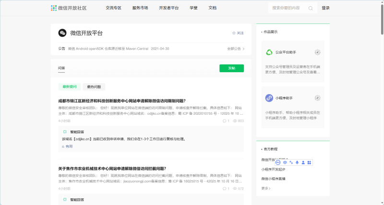Click comment icon on the 成都市锦江区 post
The height and width of the screenshot is (205, 384).
(225, 121)
